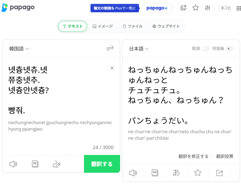Clear the Korean source text
241x184 pixels.
112,68
